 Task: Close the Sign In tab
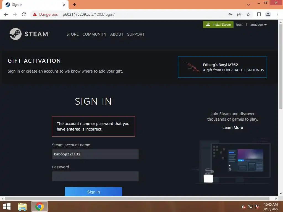click(x=64, y=5)
